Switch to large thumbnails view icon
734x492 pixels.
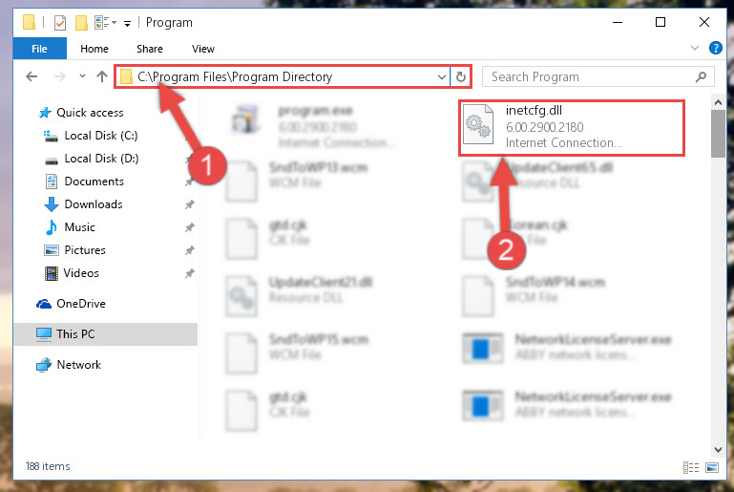pos(712,467)
